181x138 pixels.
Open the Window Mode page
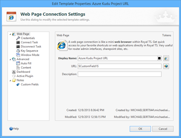pos(30,55)
